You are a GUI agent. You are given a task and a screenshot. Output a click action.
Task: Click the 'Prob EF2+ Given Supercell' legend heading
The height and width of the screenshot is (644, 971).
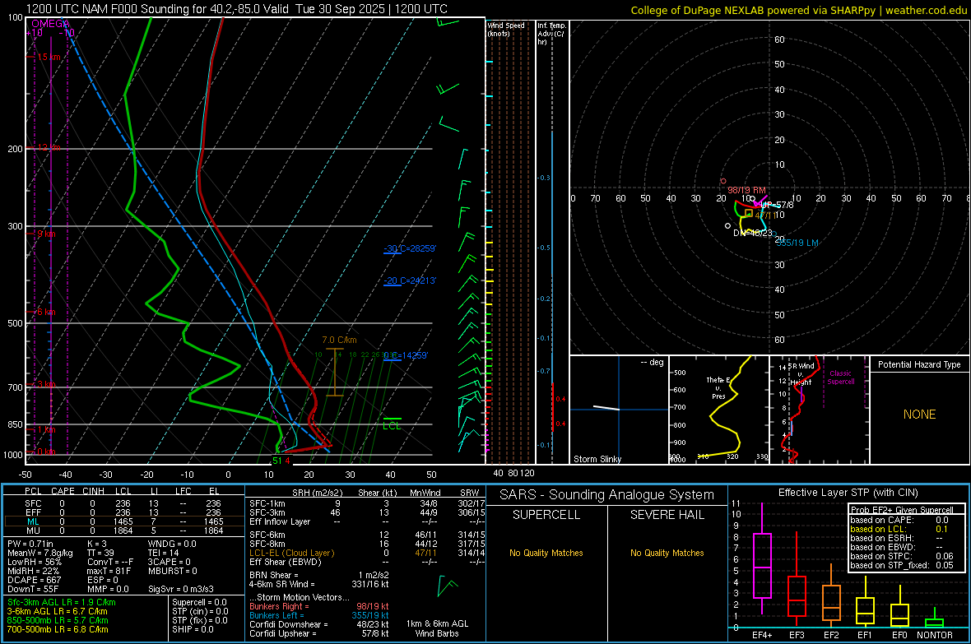coord(902,510)
